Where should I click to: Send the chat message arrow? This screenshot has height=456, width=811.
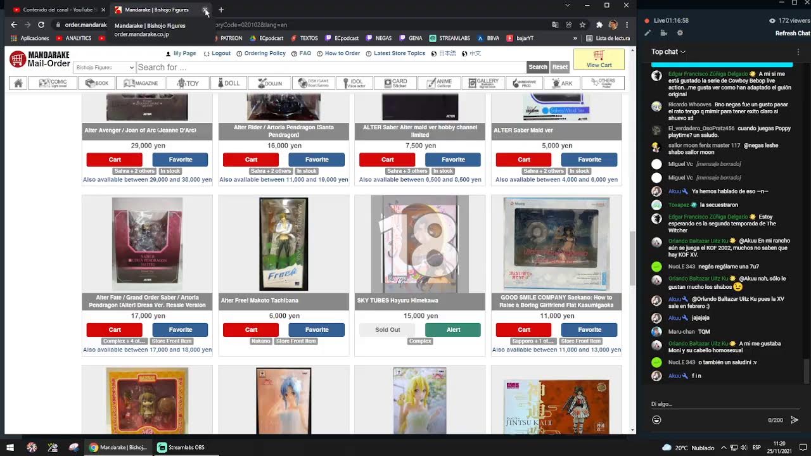click(x=794, y=420)
